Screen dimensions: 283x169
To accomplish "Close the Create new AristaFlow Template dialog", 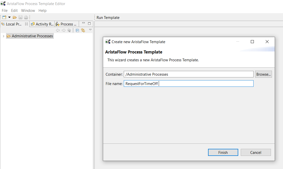I will click(267, 42).
